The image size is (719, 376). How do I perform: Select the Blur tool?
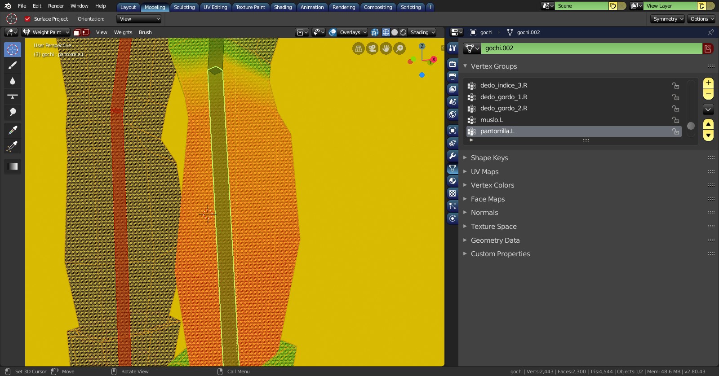13,81
